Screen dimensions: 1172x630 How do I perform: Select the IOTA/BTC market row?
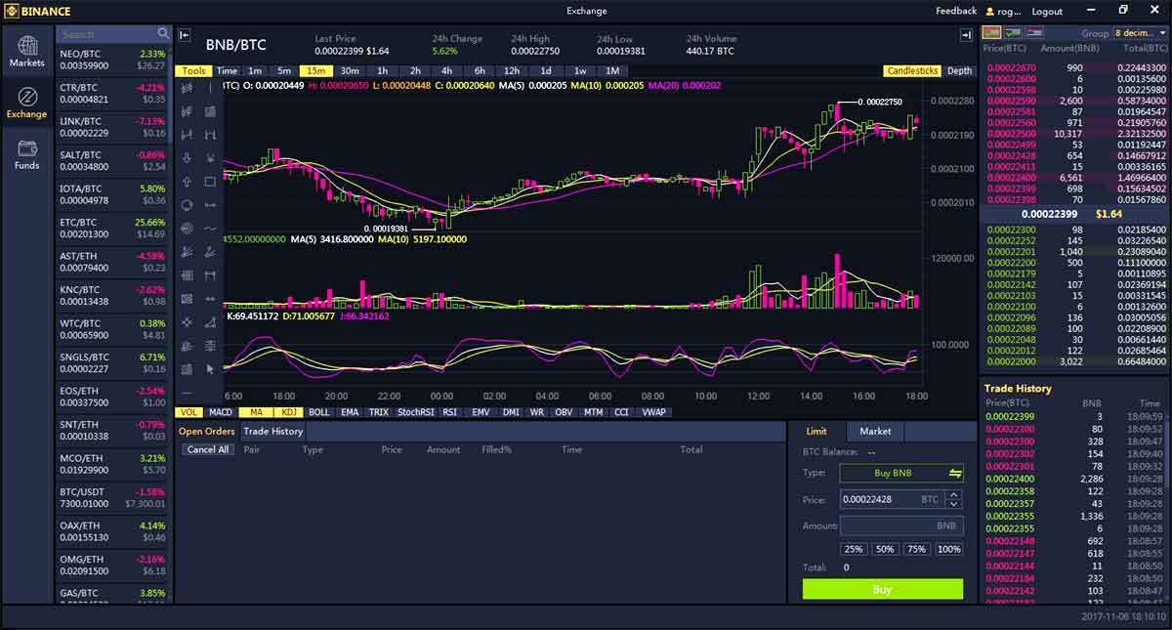(112, 194)
